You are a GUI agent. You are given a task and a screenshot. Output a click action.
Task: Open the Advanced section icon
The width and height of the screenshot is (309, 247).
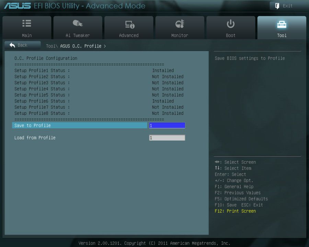(x=129, y=23)
